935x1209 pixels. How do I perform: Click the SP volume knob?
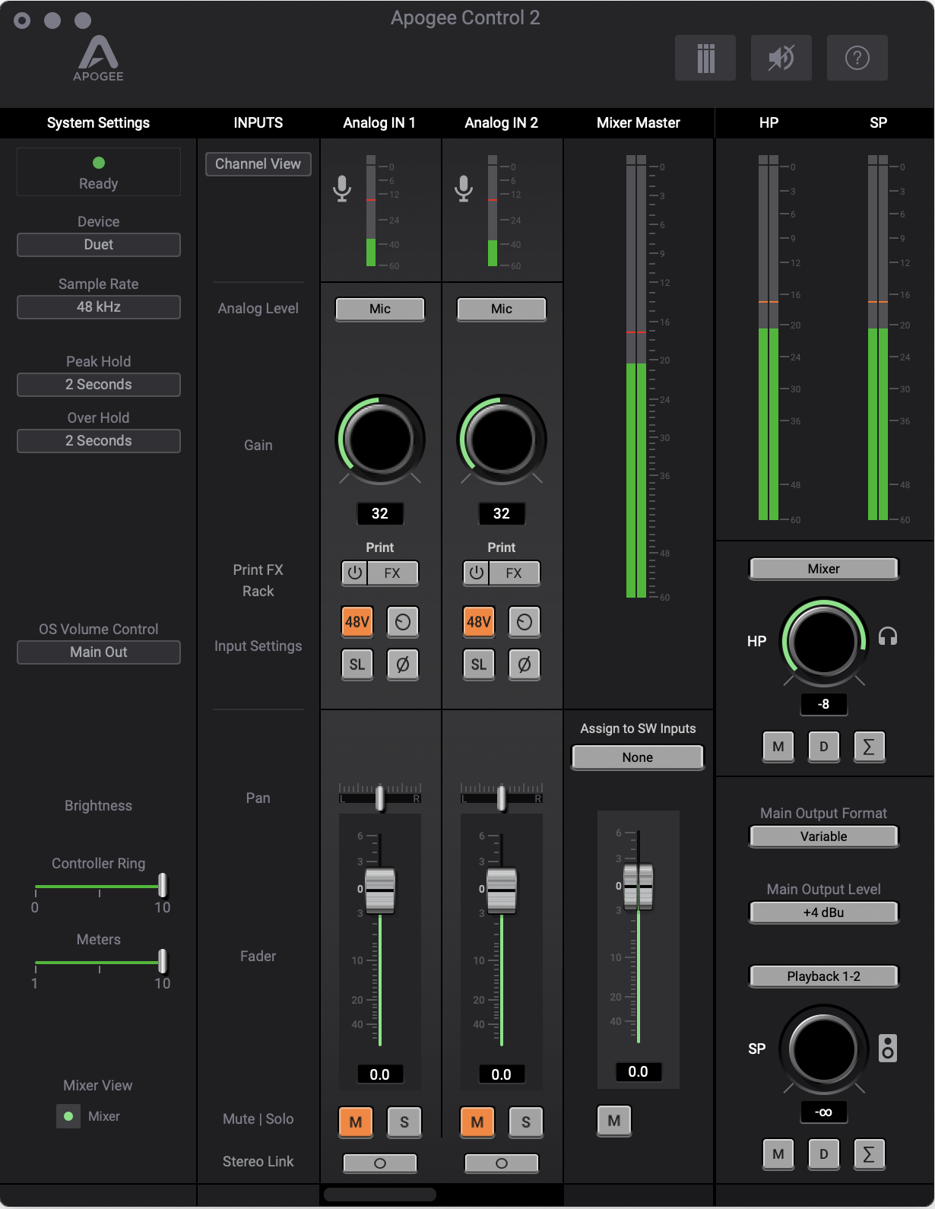tap(824, 1049)
